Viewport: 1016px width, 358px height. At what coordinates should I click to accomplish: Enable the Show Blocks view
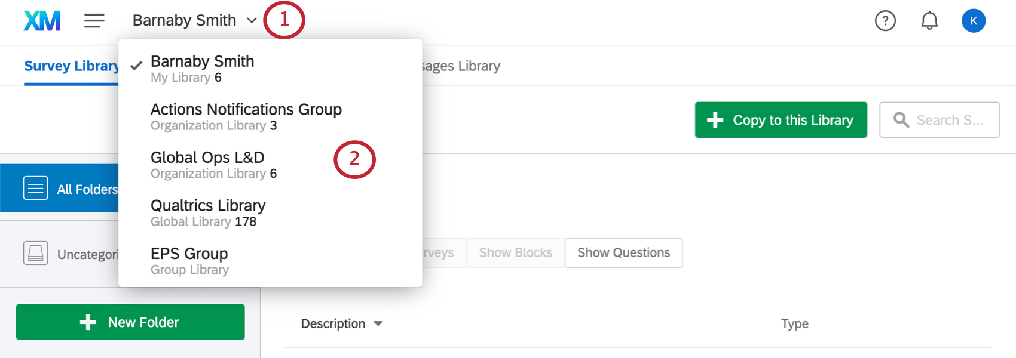[515, 252]
